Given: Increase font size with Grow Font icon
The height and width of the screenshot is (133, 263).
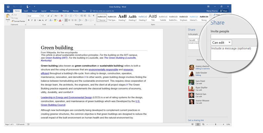Looking at the screenshot, I should pyautogui.click(x=48, y=16).
